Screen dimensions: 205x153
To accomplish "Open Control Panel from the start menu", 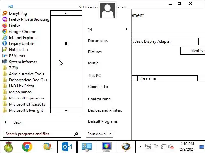I will (100, 99).
